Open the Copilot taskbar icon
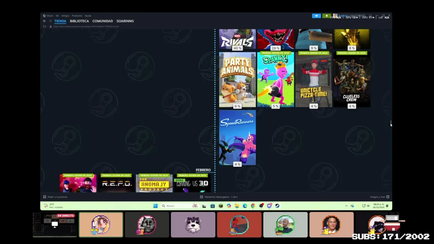Screen dimensions: 434x244 coord(229,206)
